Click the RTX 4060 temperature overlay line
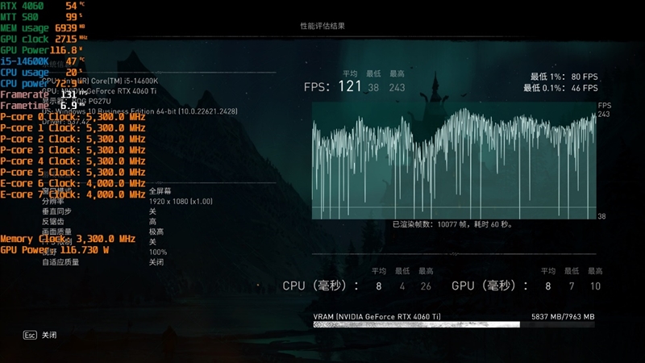Image resolution: width=645 pixels, height=363 pixels. coord(43,6)
